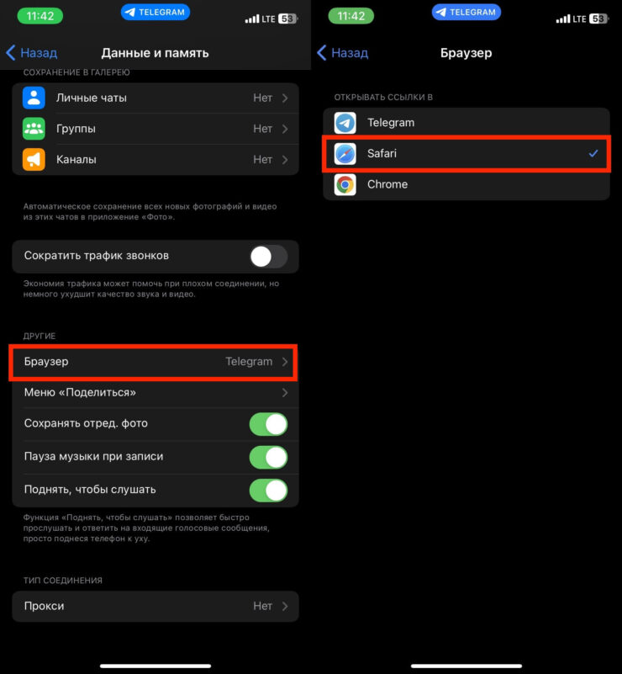Viewport: 622px width, 674px height.
Task: Tap the blue Личные чаты person icon
Action: pyautogui.click(x=34, y=98)
